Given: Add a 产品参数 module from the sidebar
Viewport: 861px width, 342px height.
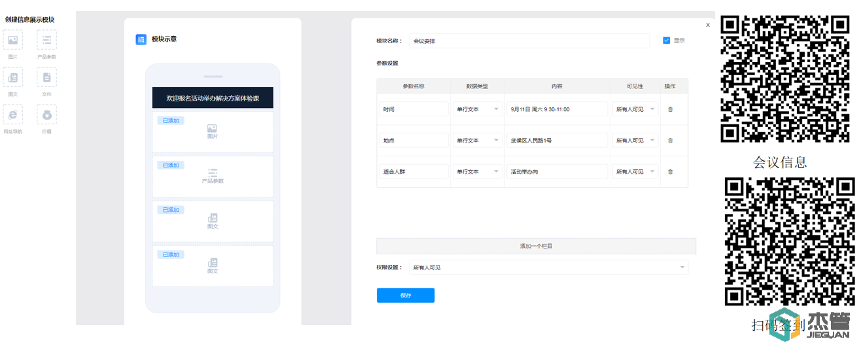Looking at the screenshot, I should point(46,40).
